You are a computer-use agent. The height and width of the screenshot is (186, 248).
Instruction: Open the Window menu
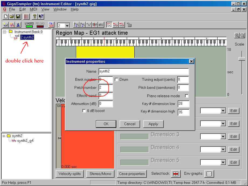[60, 9]
